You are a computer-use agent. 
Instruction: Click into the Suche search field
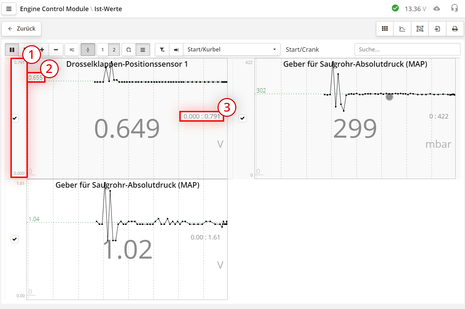point(407,50)
